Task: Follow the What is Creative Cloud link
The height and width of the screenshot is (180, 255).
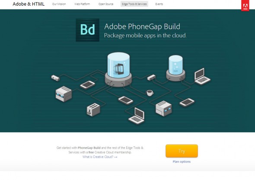Action: (x=100, y=157)
